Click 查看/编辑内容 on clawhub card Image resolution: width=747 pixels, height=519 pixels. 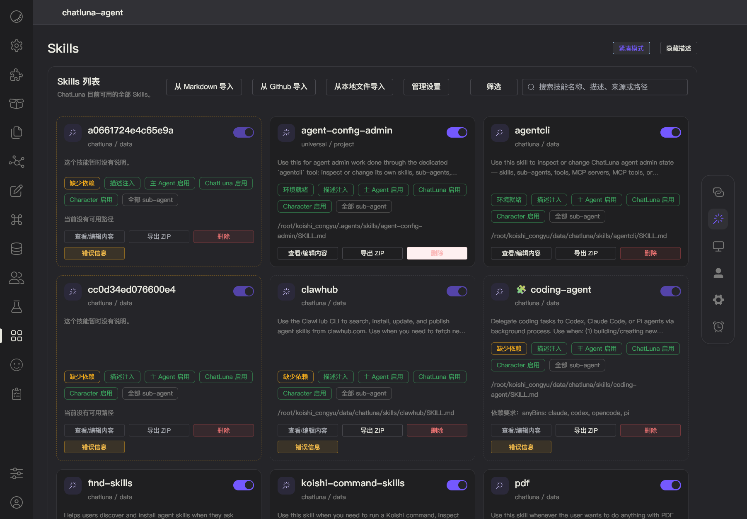(x=308, y=430)
